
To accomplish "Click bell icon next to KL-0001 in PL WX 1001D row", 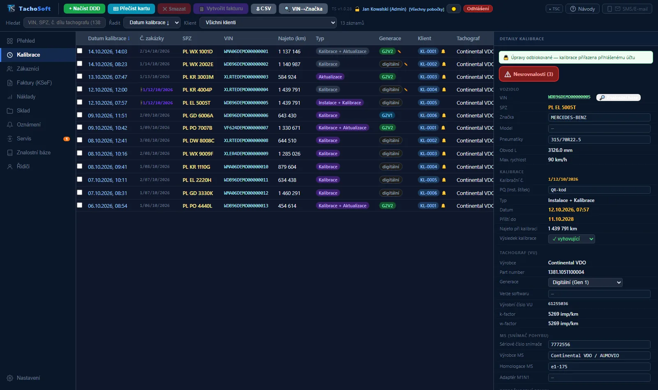I will pos(443,52).
